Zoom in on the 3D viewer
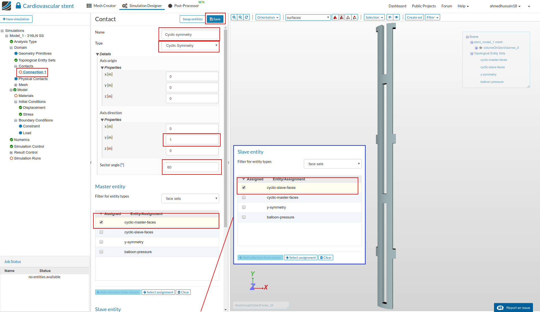The image size is (540, 312). (234, 17)
